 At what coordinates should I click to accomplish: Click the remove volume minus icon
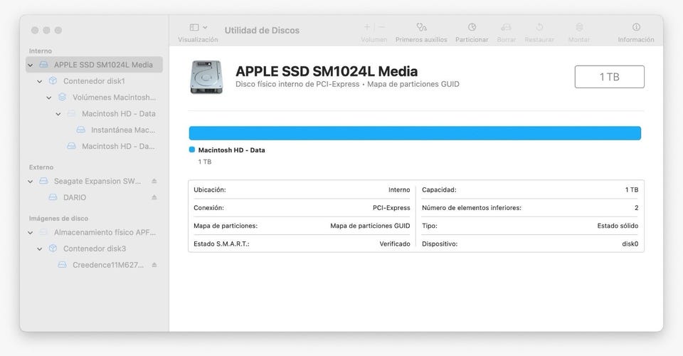(x=381, y=27)
